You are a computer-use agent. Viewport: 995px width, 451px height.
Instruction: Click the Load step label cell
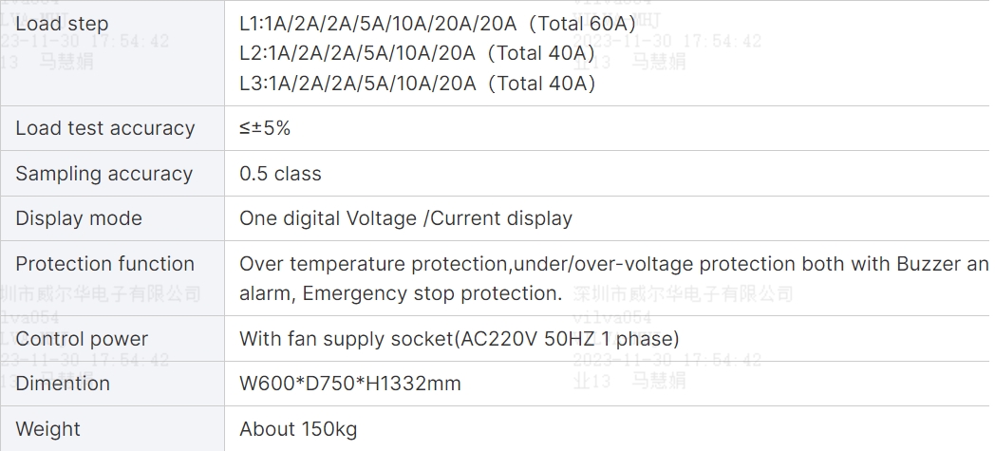pyautogui.click(x=112, y=53)
